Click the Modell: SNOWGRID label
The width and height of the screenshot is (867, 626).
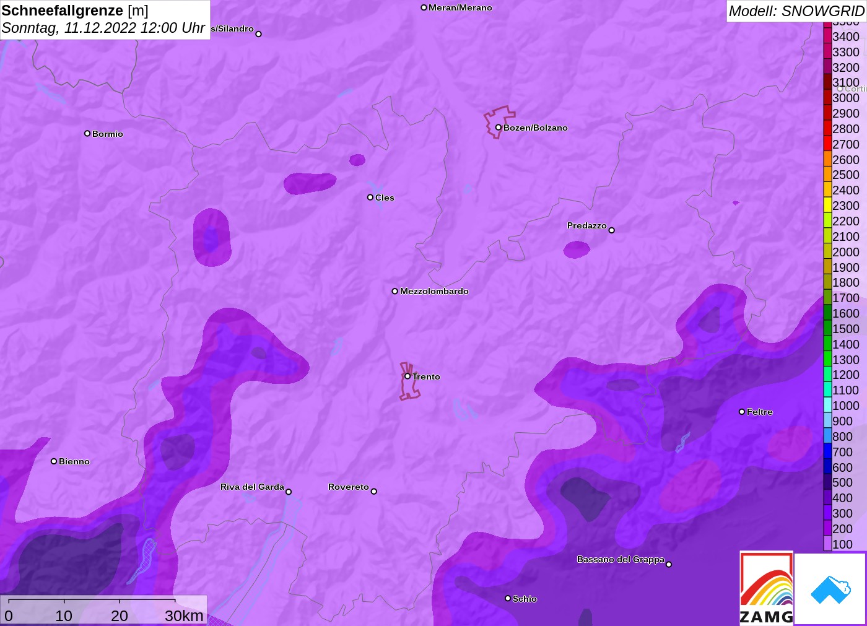click(x=796, y=11)
